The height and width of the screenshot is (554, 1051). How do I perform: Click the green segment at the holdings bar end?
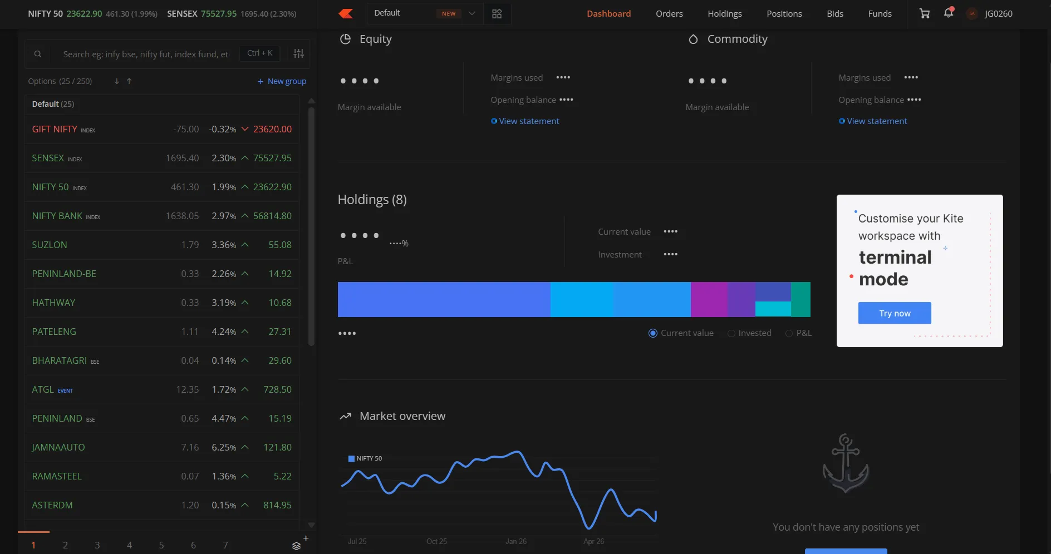[x=800, y=299]
